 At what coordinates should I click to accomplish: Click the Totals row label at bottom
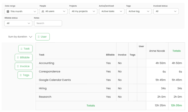pos(91,106)
